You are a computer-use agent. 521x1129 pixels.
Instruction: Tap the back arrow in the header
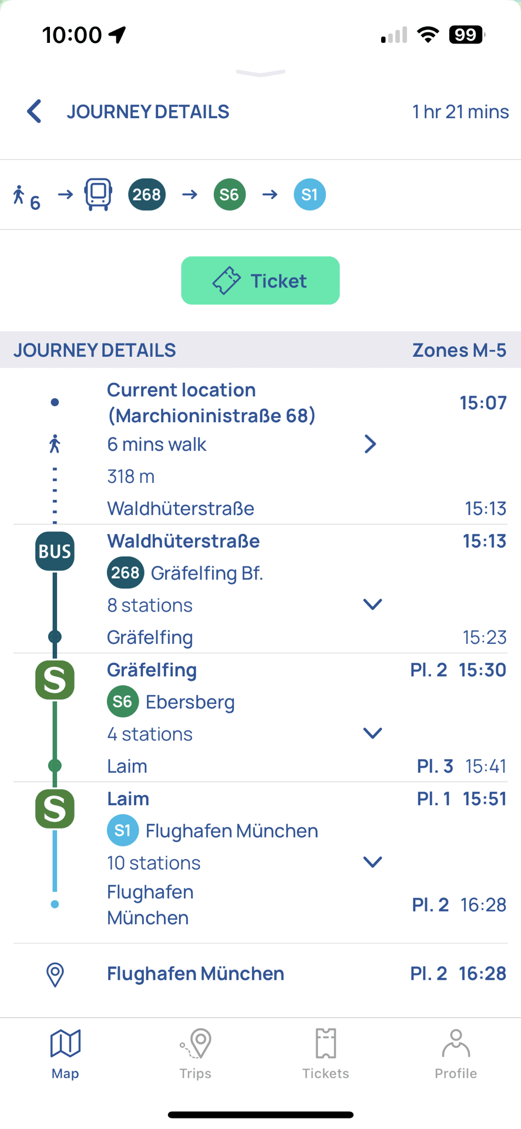coord(35,111)
